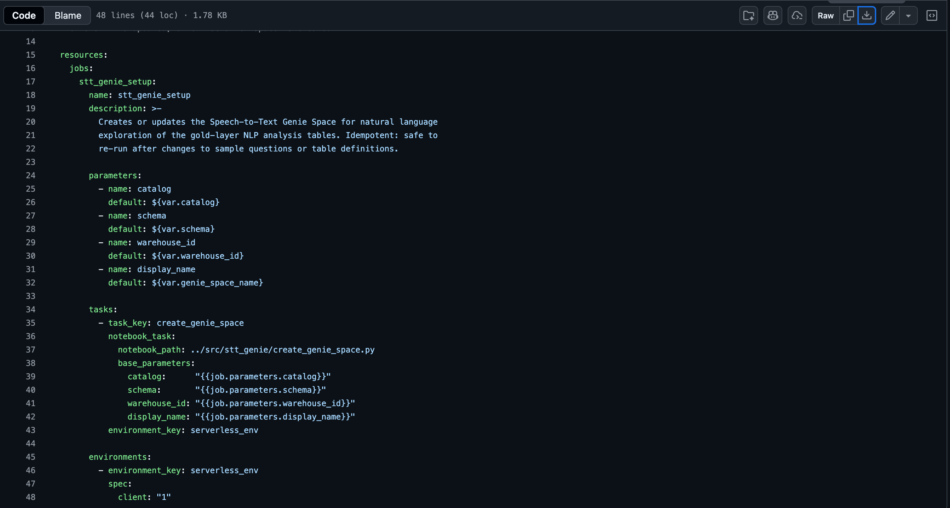Expand more edit options dropdown
Image resolution: width=950 pixels, height=508 pixels.
coord(908,15)
